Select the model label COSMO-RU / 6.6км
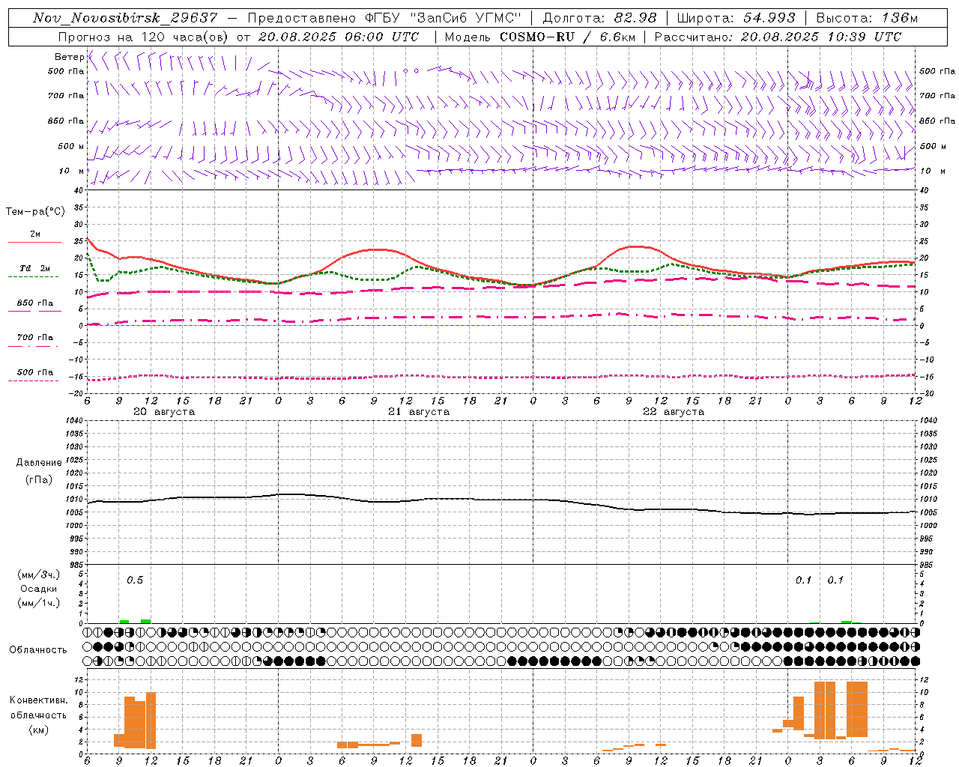 tap(568, 37)
